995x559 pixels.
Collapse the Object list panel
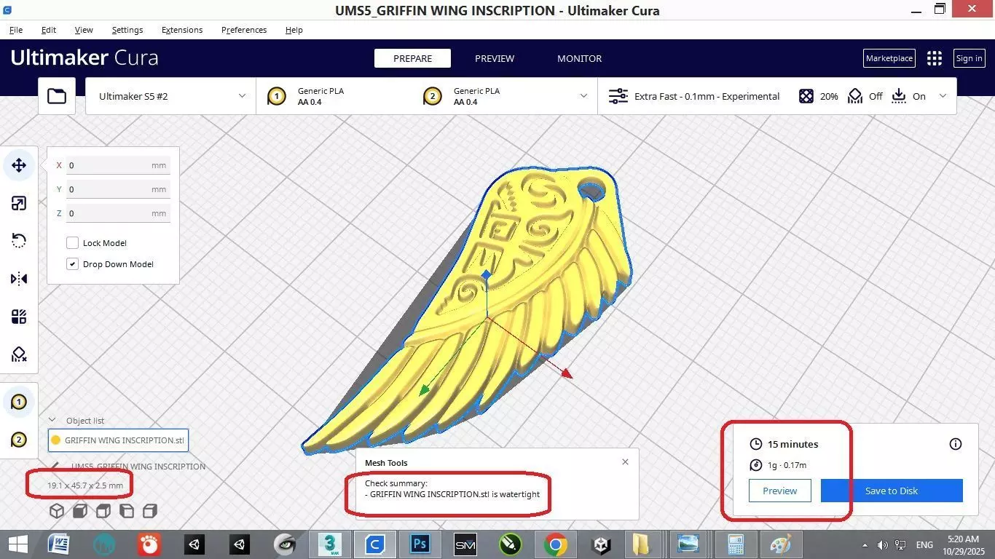click(52, 420)
